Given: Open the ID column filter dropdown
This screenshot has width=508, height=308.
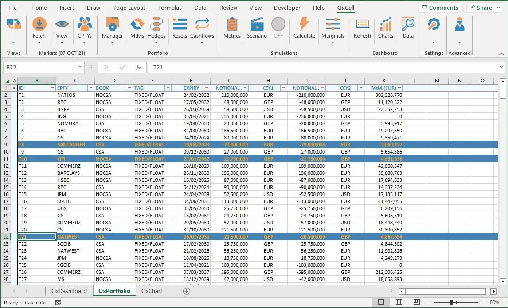Looking at the screenshot, I should coord(52,88).
